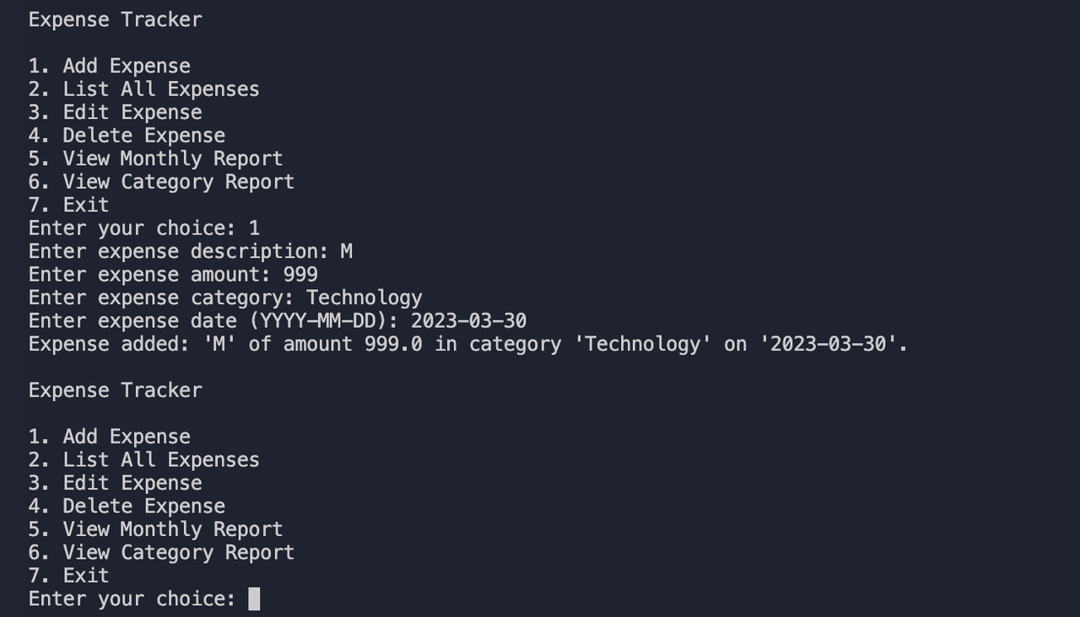
Task: Click the description value "M" on the description line
Action: [346, 251]
